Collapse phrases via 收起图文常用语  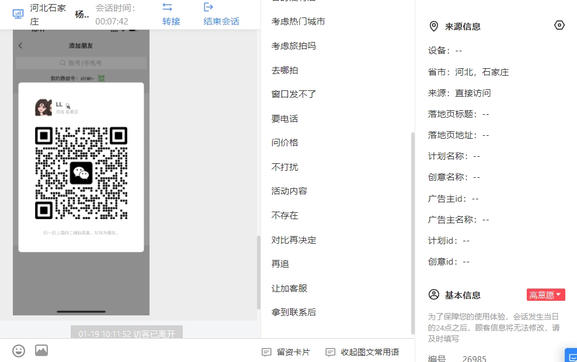point(363,352)
